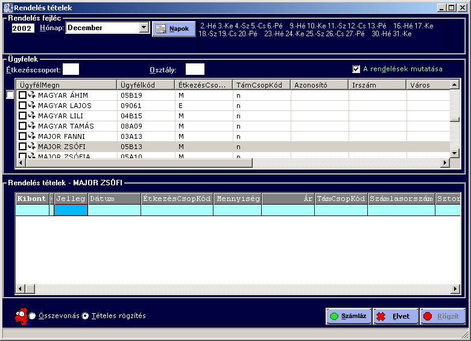Select the Tételes rögzítés radio option

point(86,316)
